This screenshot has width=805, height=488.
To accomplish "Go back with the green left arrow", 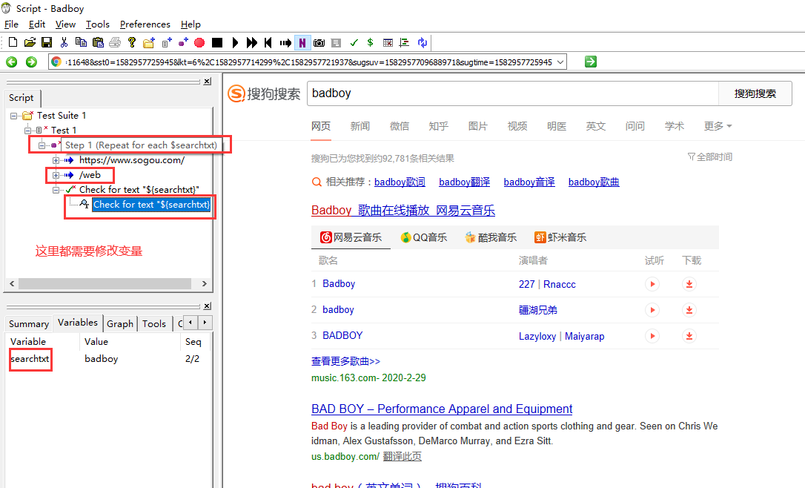I will coord(11,62).
